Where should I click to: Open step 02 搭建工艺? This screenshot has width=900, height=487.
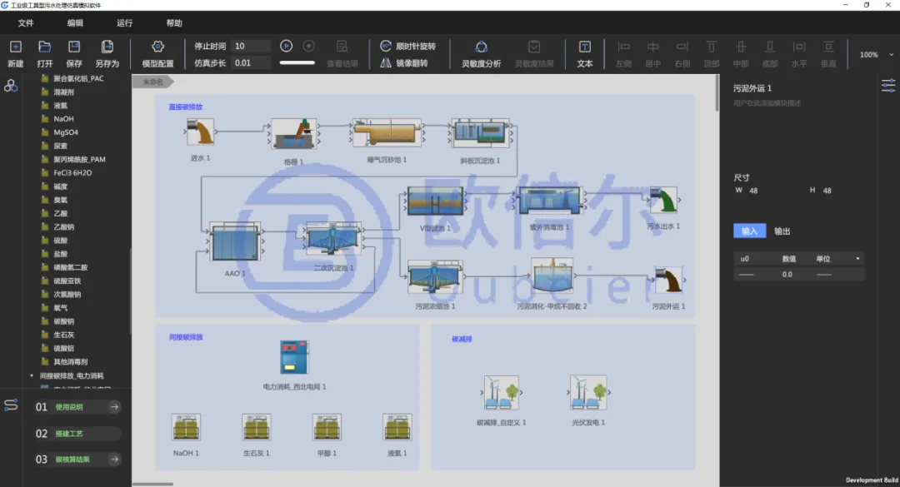coord(78,434)
